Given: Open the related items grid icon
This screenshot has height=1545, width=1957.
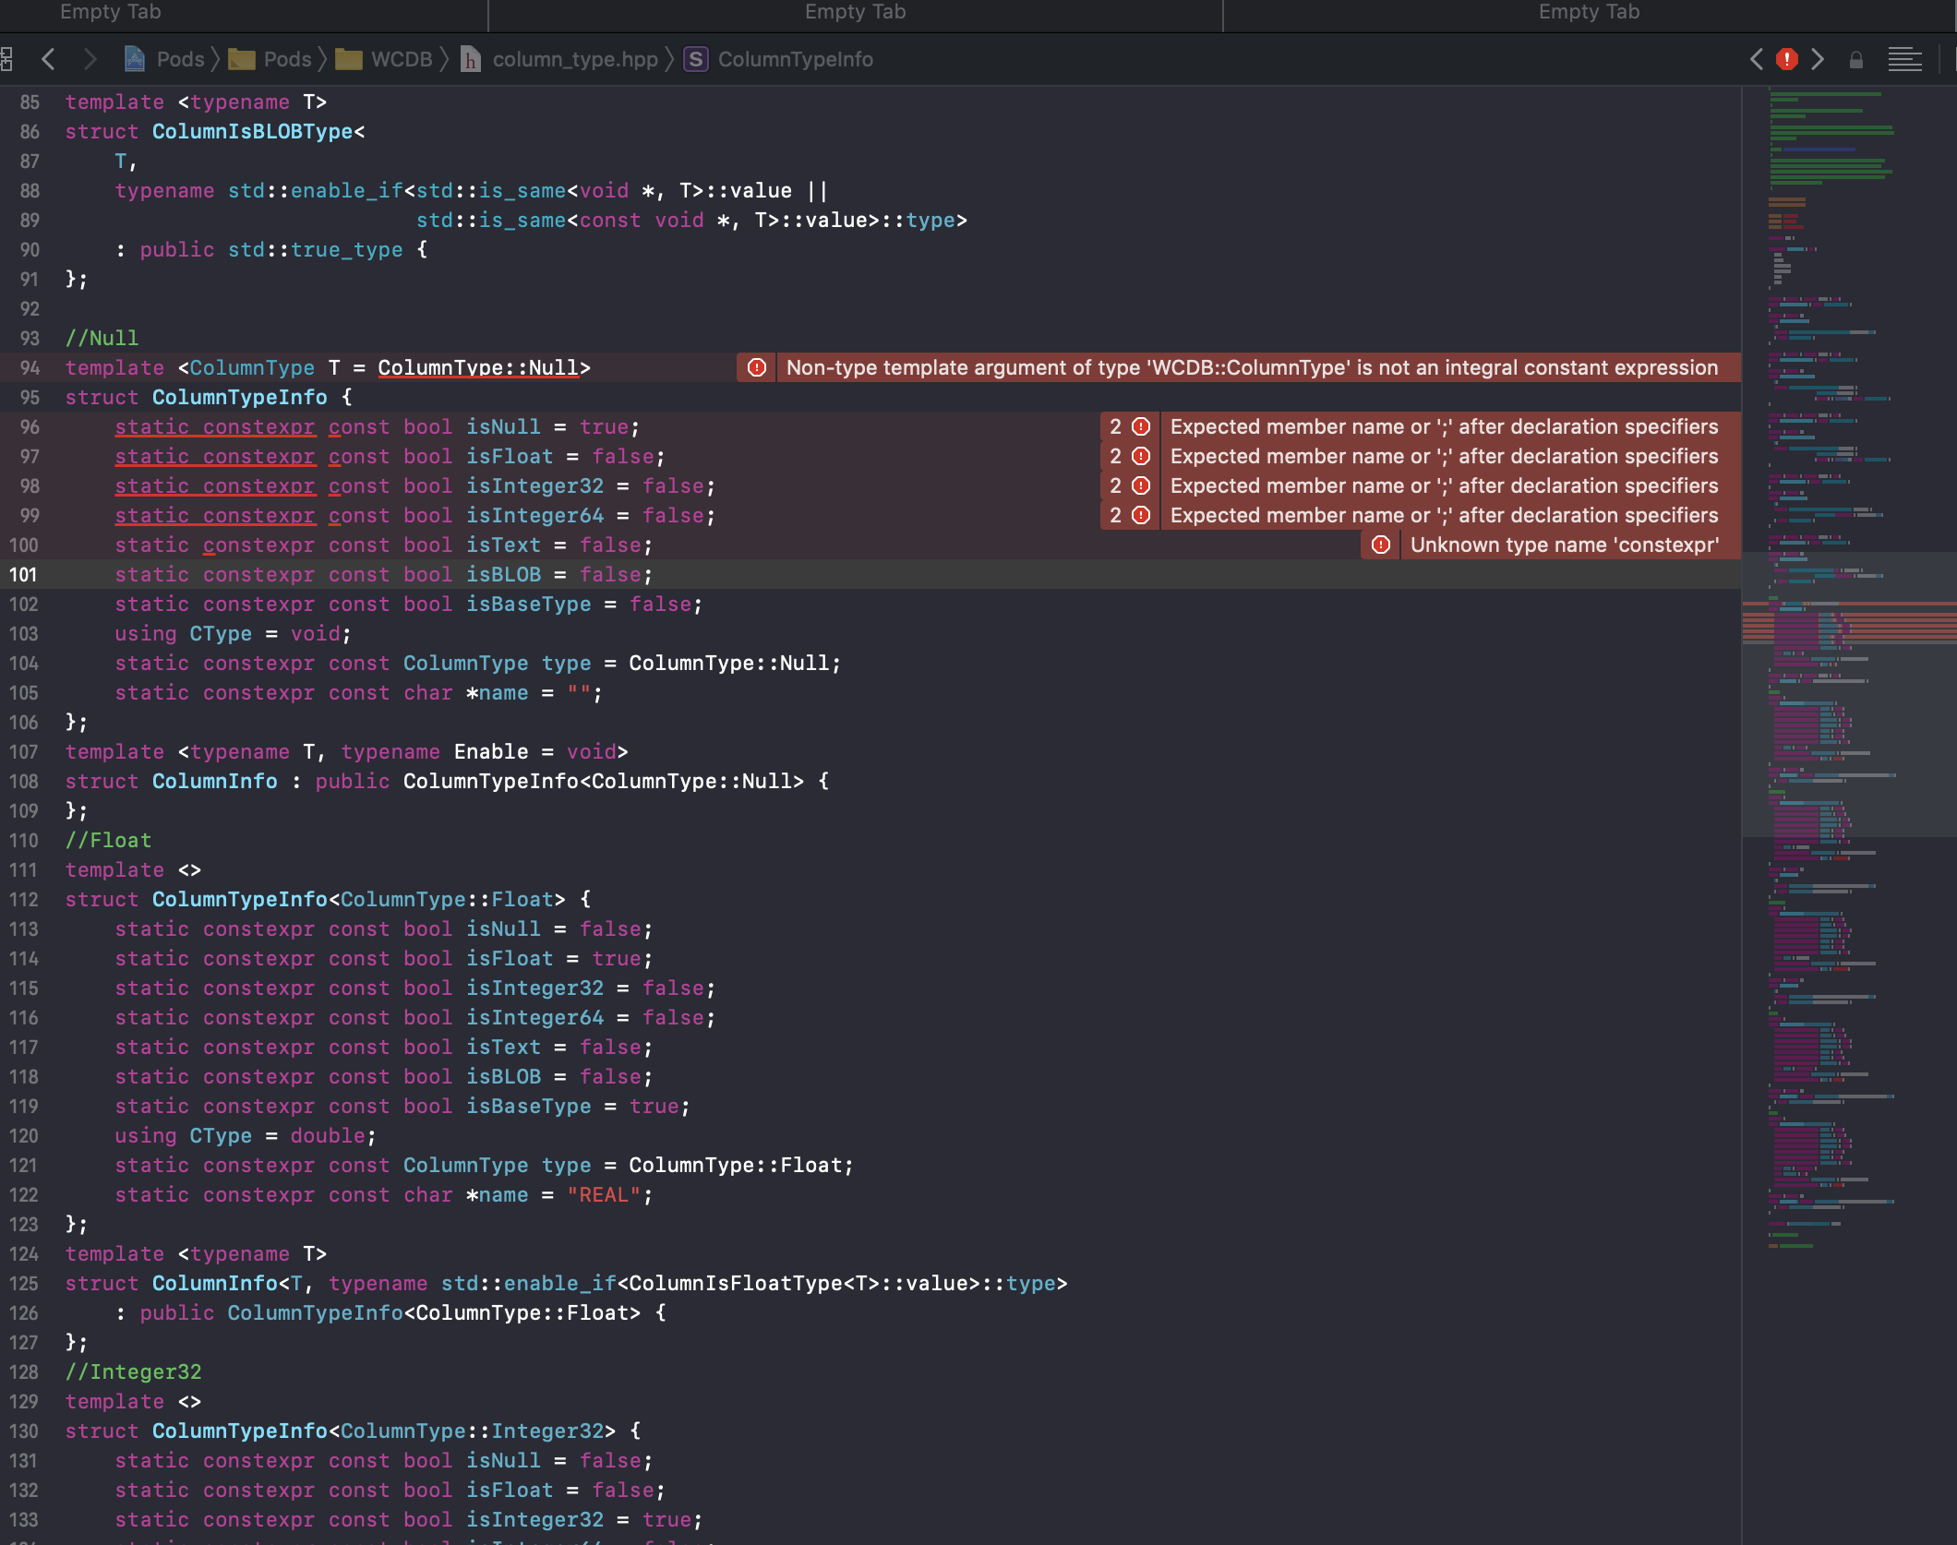Looking at the screenshot, I should point(6,59).
